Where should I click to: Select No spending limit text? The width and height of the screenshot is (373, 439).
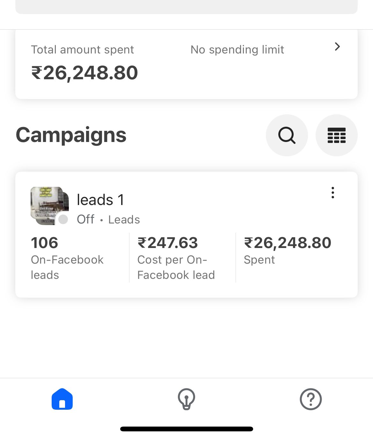(x=237, y=50)
